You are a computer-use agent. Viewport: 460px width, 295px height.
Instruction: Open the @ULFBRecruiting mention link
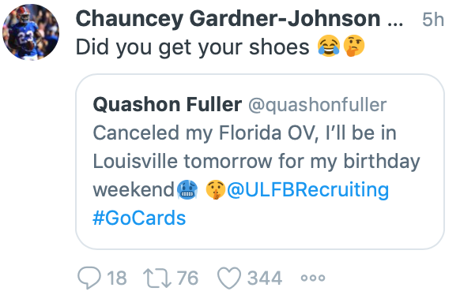click(307, 189)
